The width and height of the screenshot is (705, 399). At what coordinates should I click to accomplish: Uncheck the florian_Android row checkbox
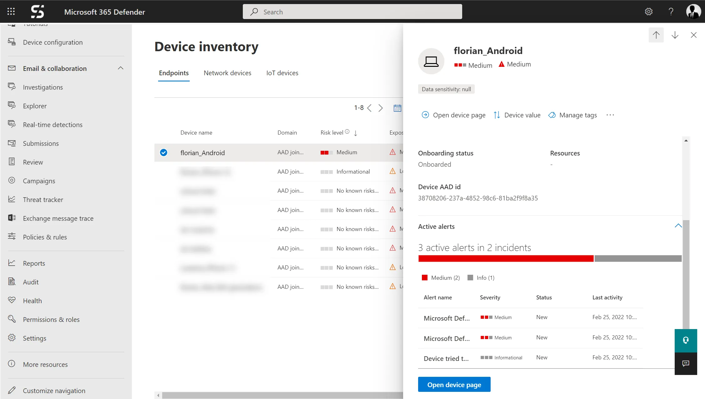(163, 152)
